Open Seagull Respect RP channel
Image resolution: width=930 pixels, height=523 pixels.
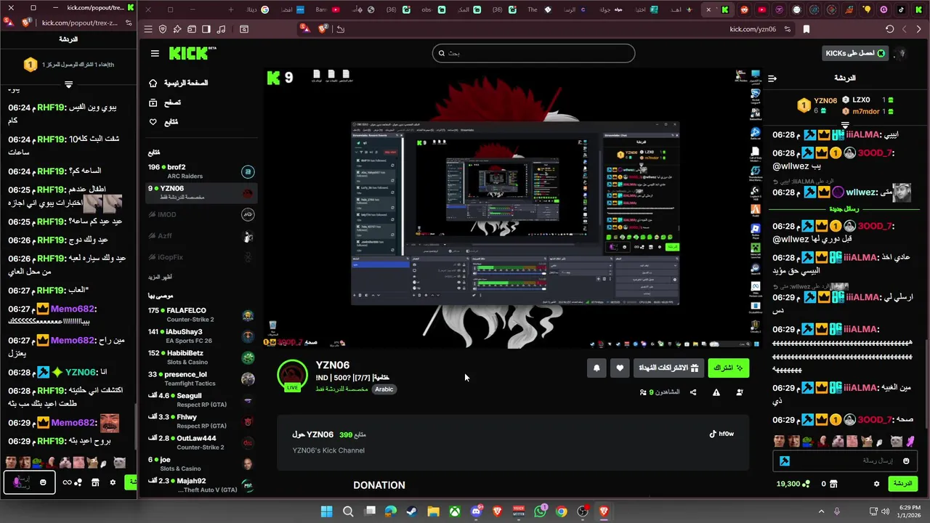pyautogui.click(x=201, y=400)
